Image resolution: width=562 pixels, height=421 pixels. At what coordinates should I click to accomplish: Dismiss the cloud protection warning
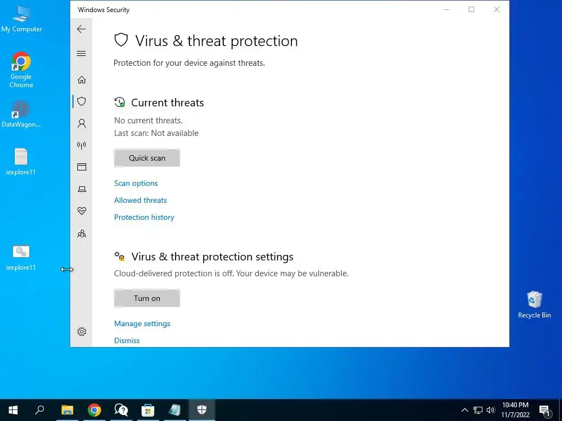click(x=127, y=340)
